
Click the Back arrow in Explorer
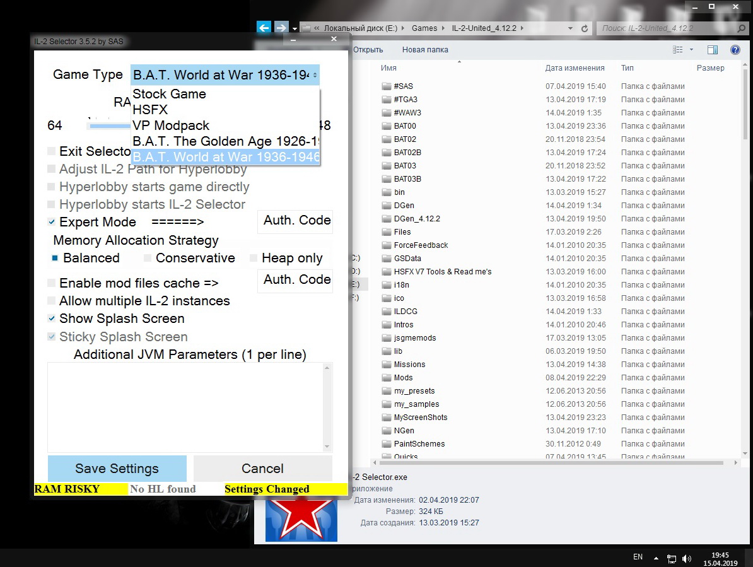click(264, 28)
